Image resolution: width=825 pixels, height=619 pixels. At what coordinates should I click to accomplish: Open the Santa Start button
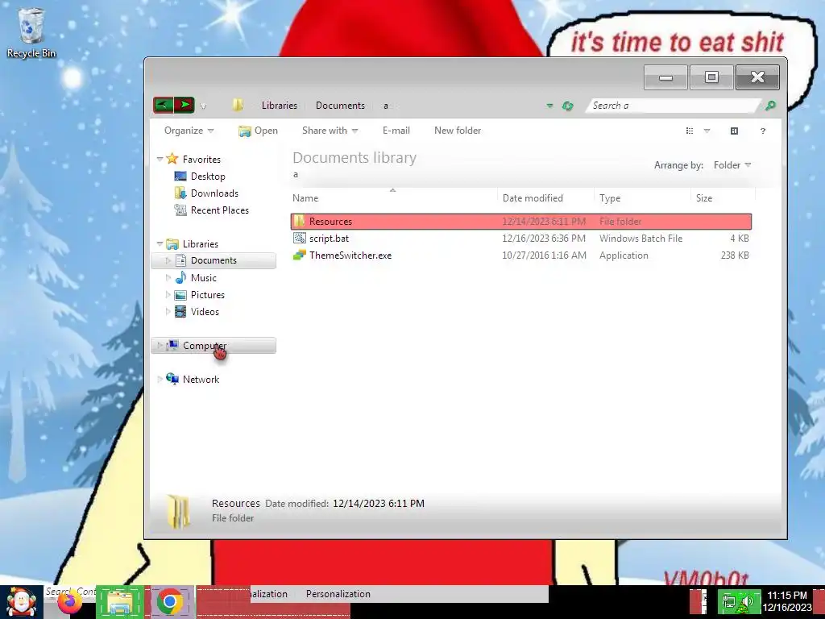tap(21, 602)
